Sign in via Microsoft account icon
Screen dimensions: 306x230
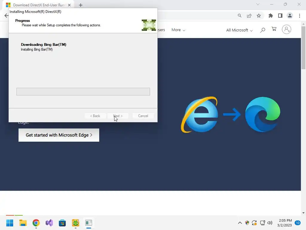(x=286, y=30)
